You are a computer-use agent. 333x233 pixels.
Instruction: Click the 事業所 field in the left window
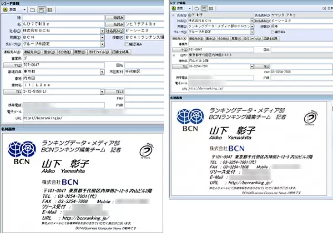(93, 59)
